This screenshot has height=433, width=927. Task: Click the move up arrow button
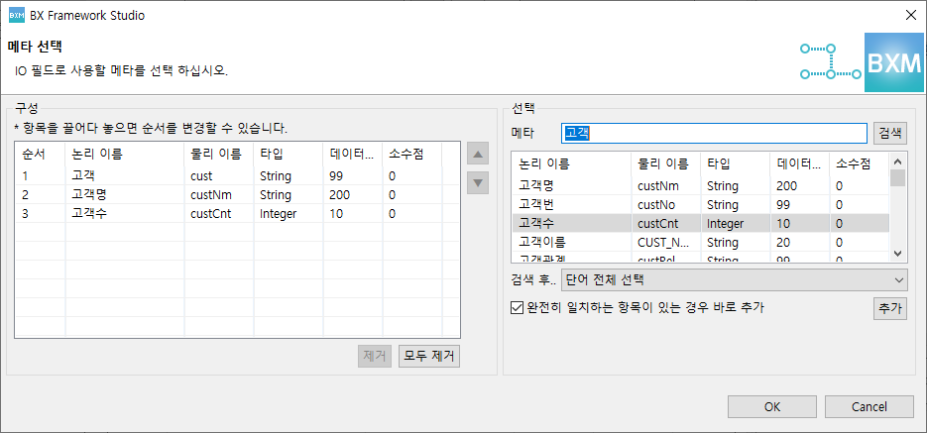[478, 155]
